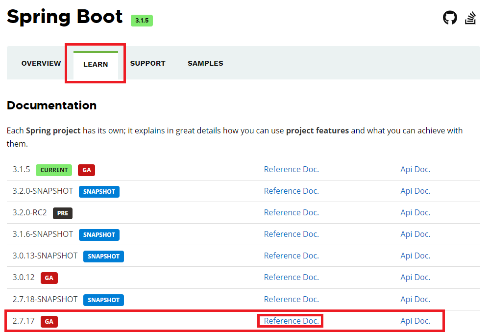
Task: Click the PRE badge for 3.2.0-RC2
Action: point(63,213)
